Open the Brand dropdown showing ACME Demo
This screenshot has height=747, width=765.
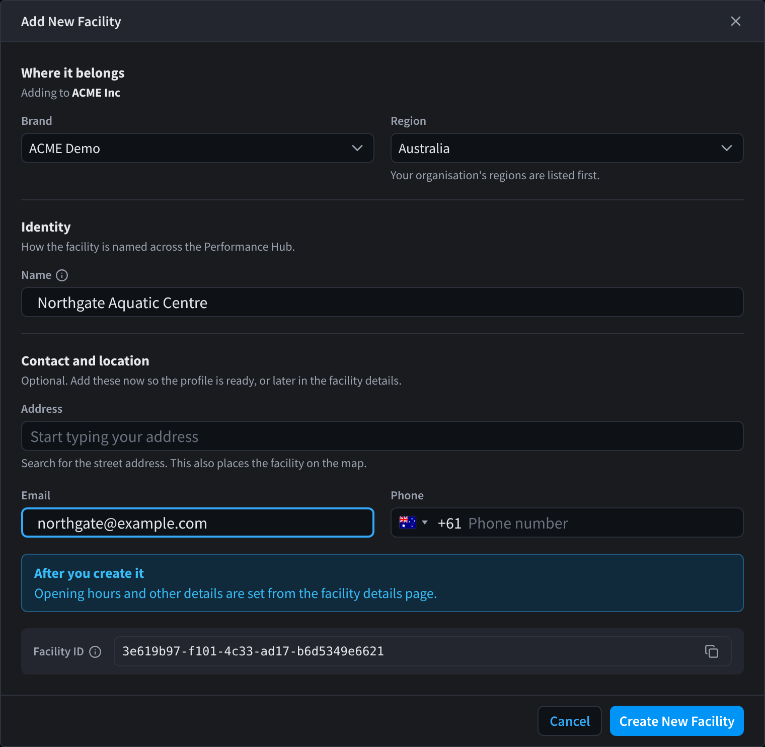[198, 148]
